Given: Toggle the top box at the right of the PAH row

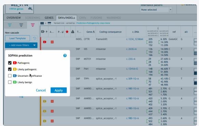Looking at the screenshot, I should point(196,70).
